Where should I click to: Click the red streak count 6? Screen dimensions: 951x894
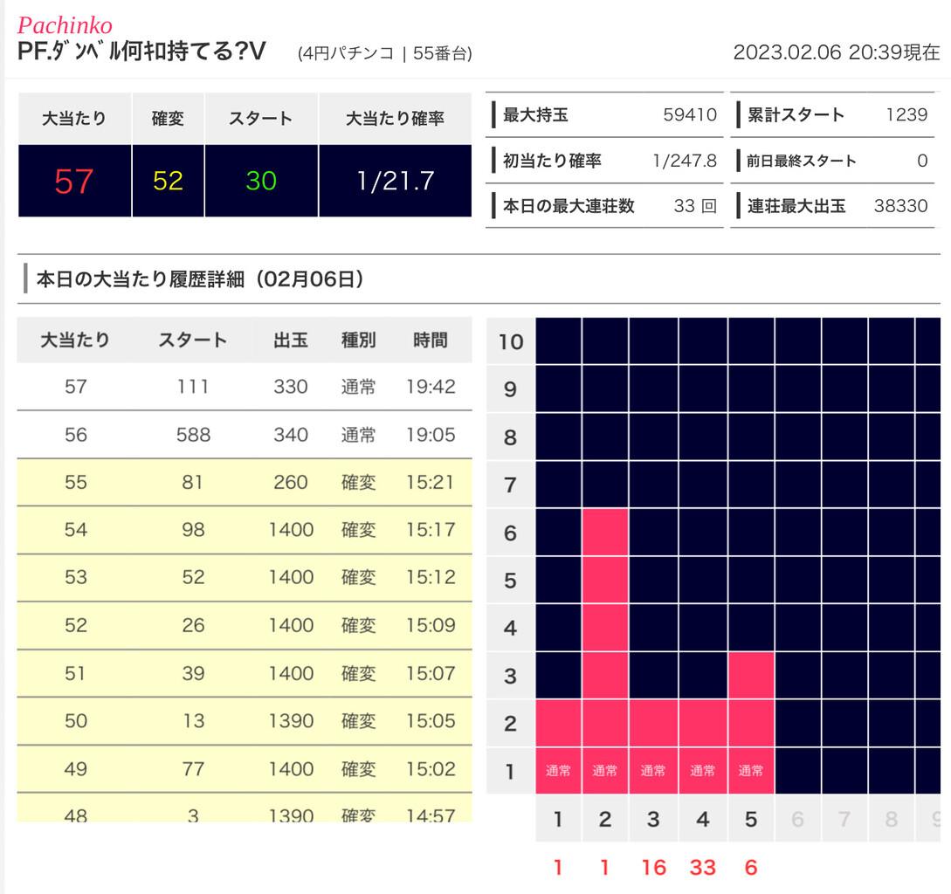click(x=751, y=867)
